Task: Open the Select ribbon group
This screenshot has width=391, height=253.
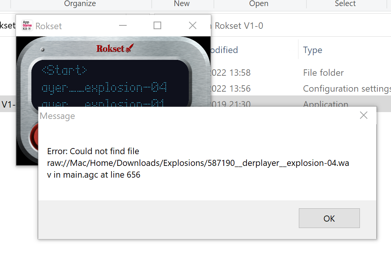Action: click(x=345, y=3)
